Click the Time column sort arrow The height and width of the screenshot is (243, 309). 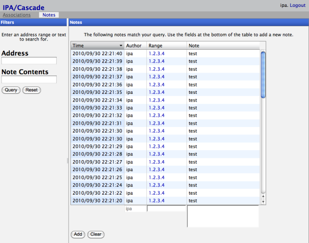click(121, 46)
